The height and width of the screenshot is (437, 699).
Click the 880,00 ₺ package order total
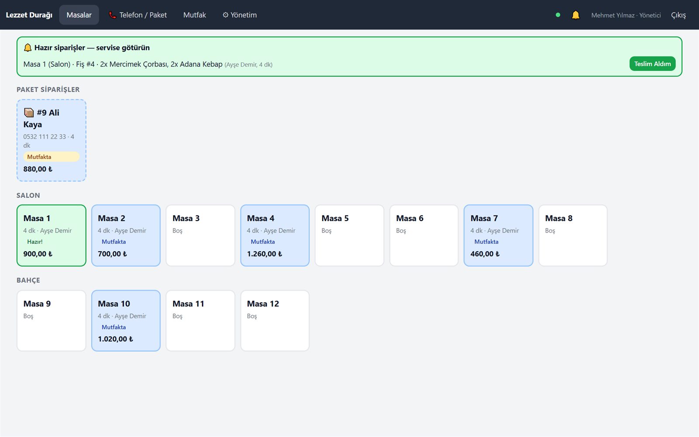tap(38, 169)
